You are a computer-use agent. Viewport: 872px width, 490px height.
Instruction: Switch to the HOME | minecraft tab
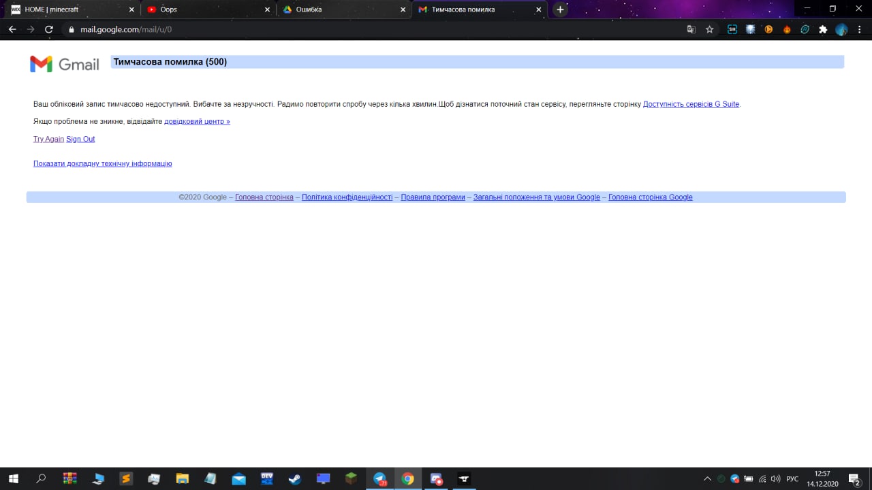[72, 10]
